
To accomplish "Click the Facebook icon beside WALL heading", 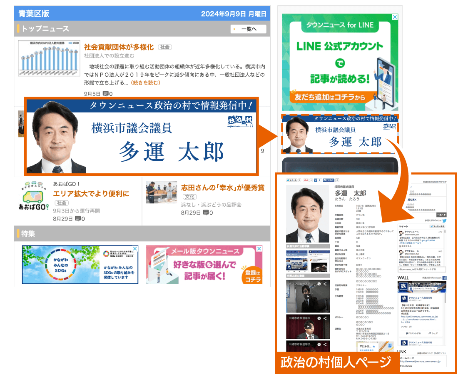I will [x=444, y=277].
